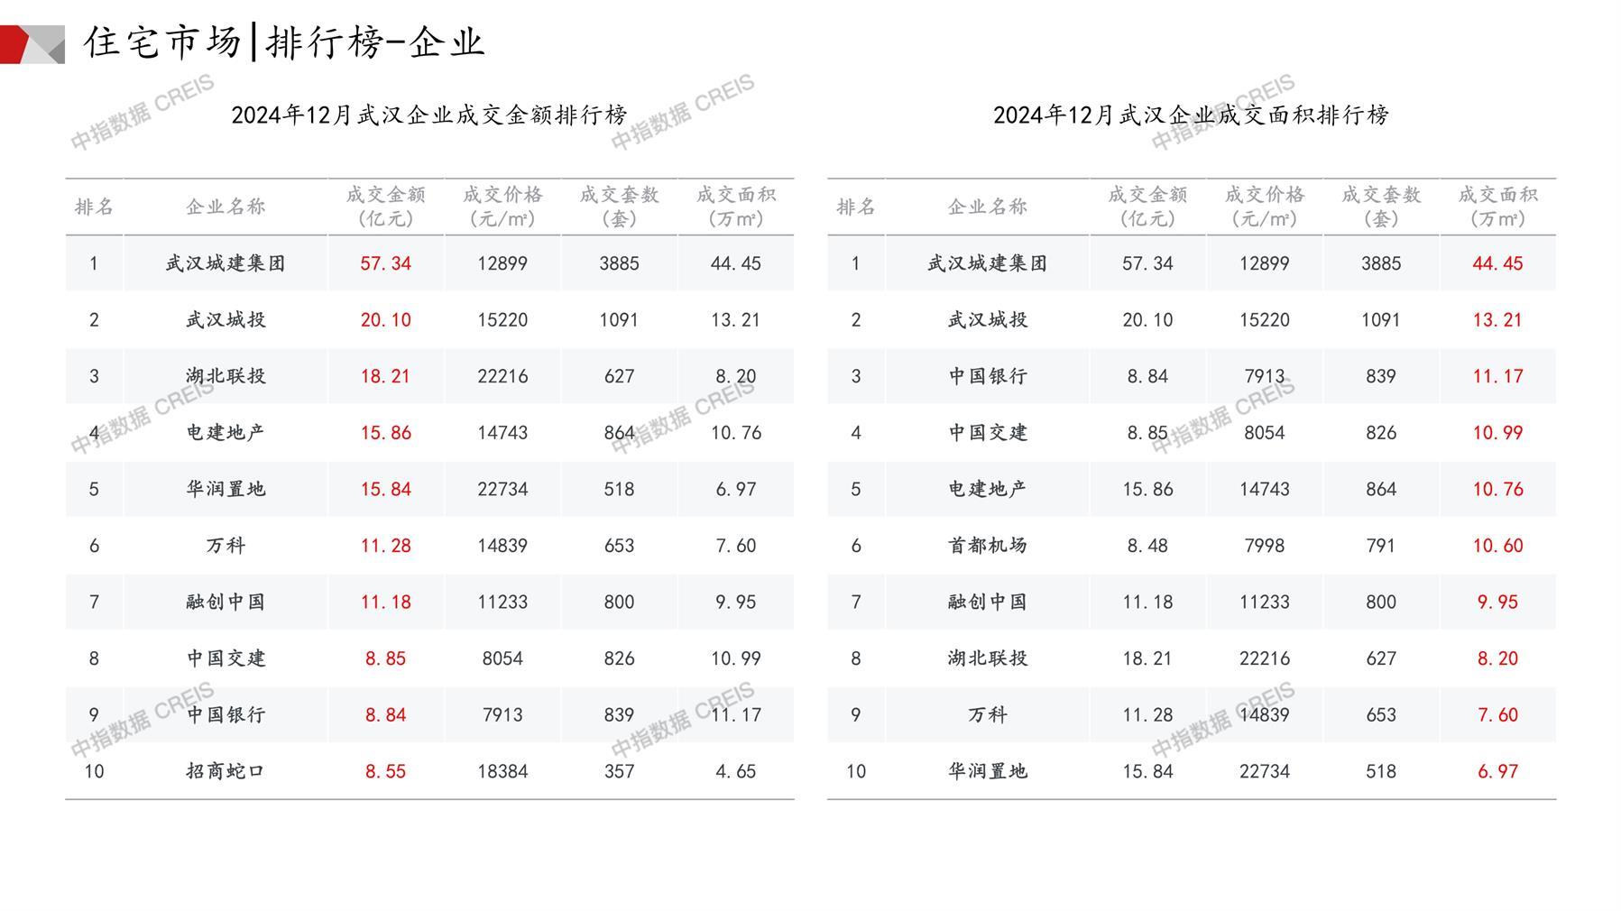Click the red arrow logo beside the title

point(32,44)
